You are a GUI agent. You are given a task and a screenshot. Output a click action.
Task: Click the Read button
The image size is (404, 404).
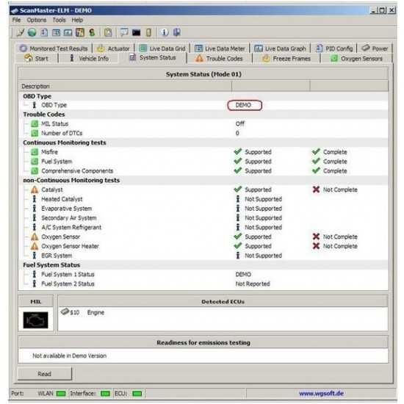point(45,374)
